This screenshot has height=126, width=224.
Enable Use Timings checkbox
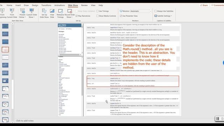[x=97, y=11]
